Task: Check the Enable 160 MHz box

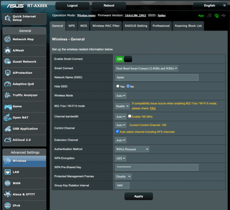Action: coord(130,116)
